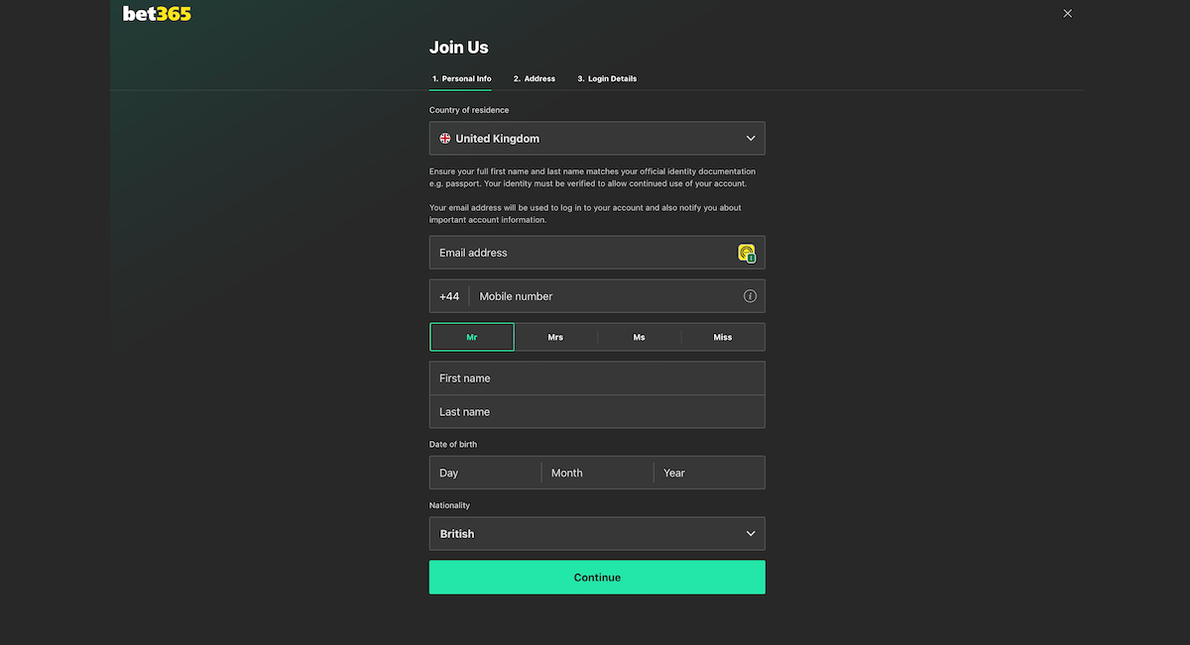1190x645 pixels.
Task: Click the Join Us heading
Action: click(458, 48)
